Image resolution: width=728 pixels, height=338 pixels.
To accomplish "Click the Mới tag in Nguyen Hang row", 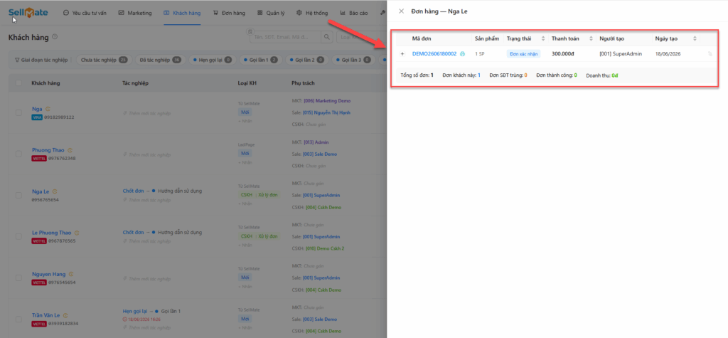I will 245,277.
